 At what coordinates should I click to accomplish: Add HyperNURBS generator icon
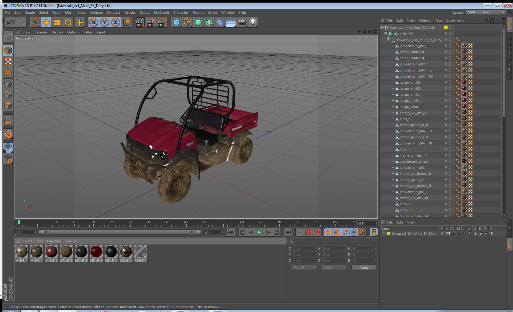(x=198, y=22)
